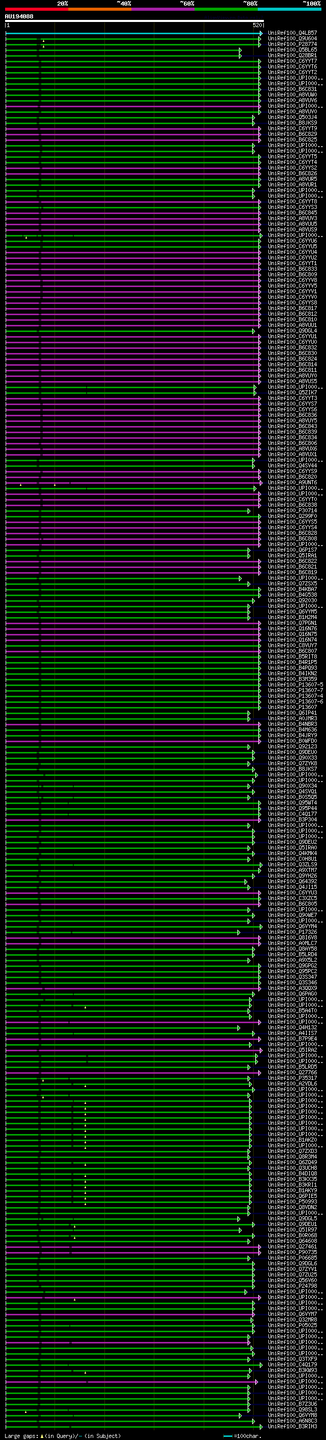Open the hit UniRef100_P28774
Image resolution: width=326 pixels, height=1440 pixels.
(292, 44)
